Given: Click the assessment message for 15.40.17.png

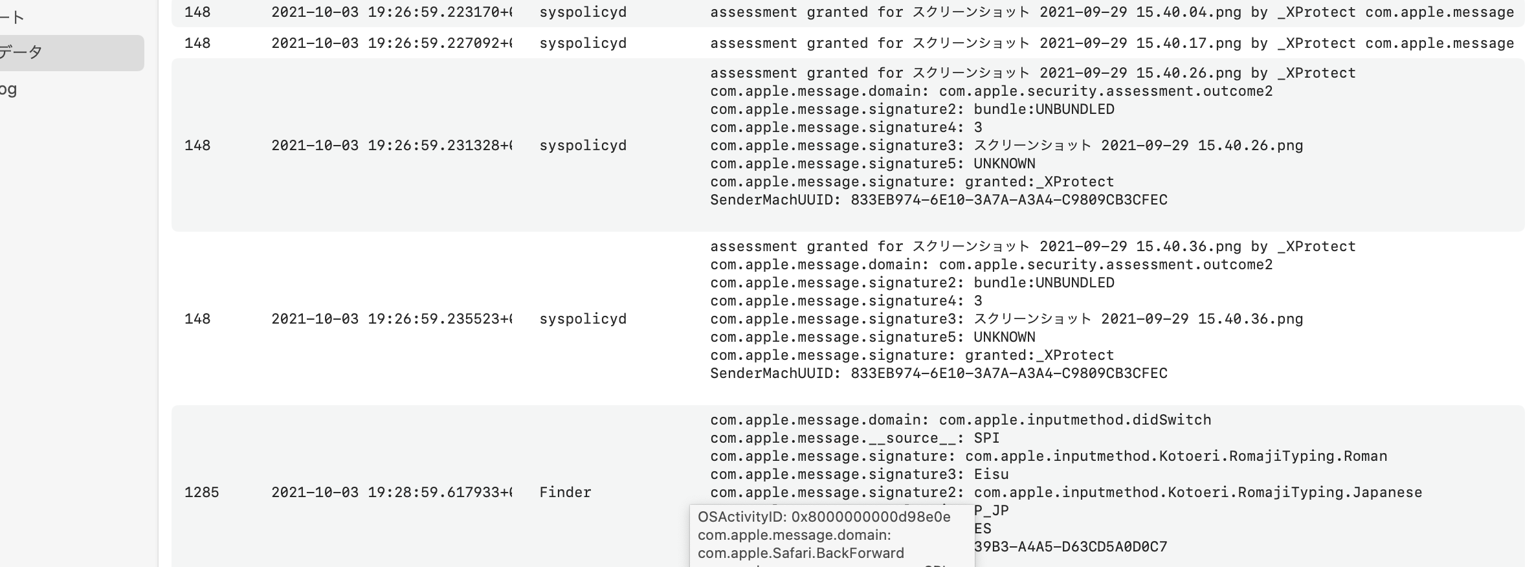Looking at the screenshot, I should [x=1111, y=43].
